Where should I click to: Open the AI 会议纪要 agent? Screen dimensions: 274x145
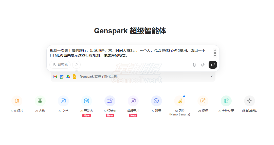226,101
